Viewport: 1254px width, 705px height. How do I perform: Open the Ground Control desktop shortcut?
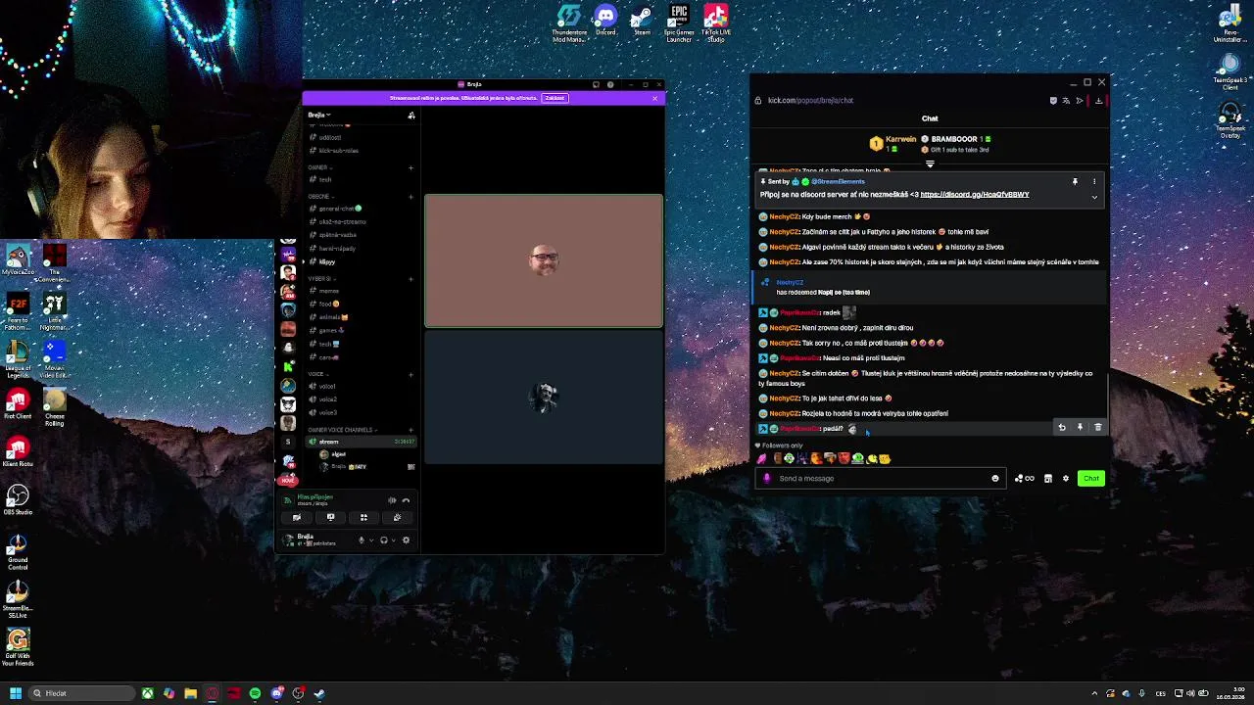pos(18,551)
